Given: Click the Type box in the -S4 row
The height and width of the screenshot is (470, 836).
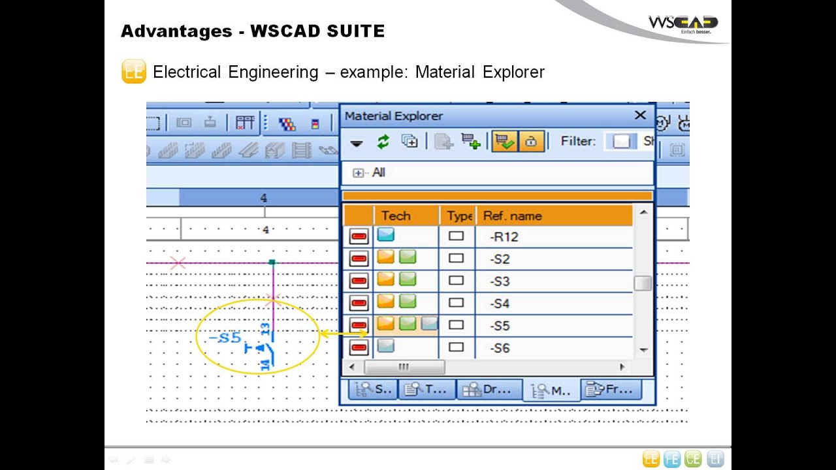Looking at the screenshot, I should point(456,303).
